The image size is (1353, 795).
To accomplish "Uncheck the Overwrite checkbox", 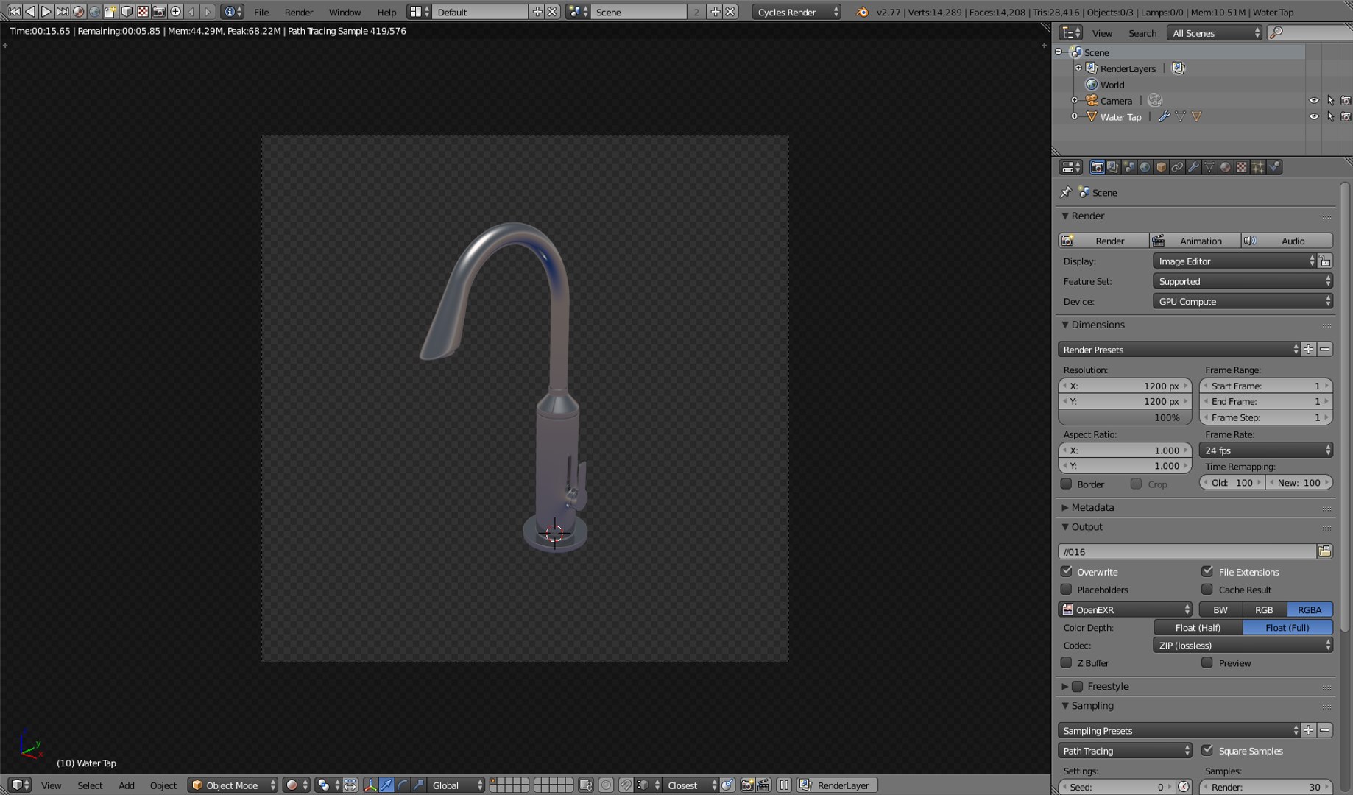I will click(1067, 571).
